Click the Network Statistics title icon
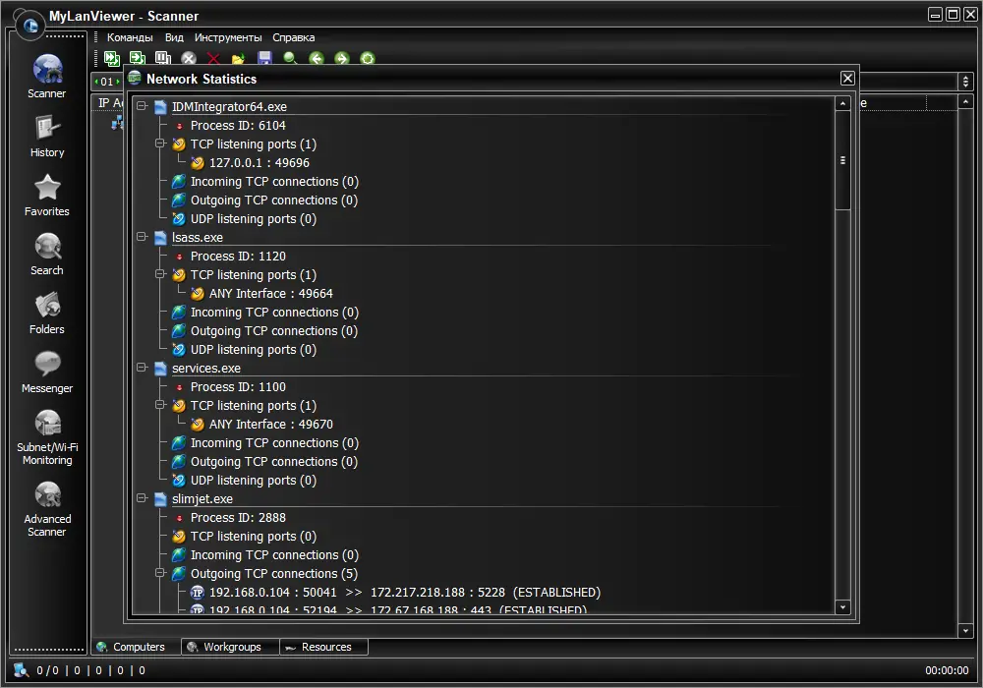The width and height of the screenshot is (983, 688). click(x=134, y=79)
